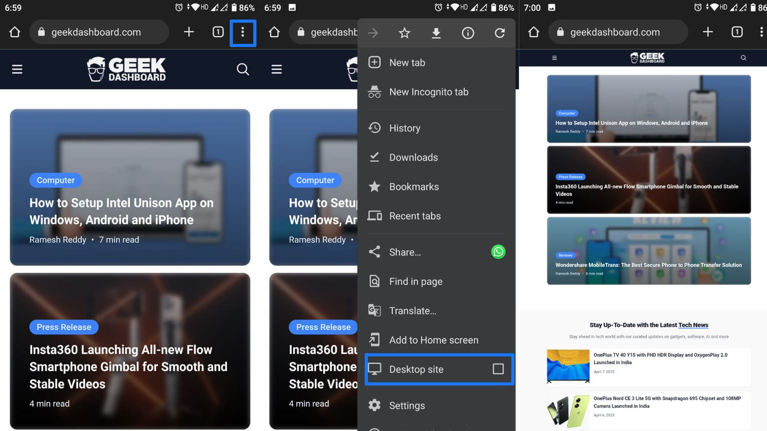This screenshot has width=767, height=431.
Task: Open the highlighted three-dot Chrome menu
Action: 242,32
